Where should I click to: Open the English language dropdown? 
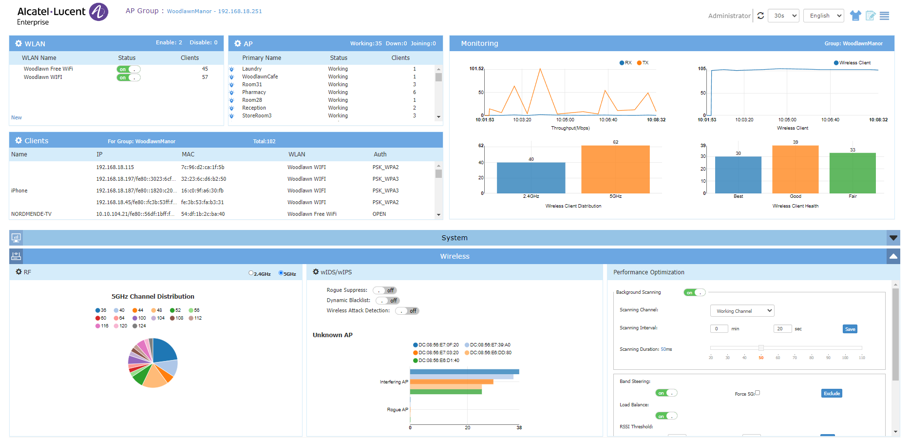(x=823, y=16)
